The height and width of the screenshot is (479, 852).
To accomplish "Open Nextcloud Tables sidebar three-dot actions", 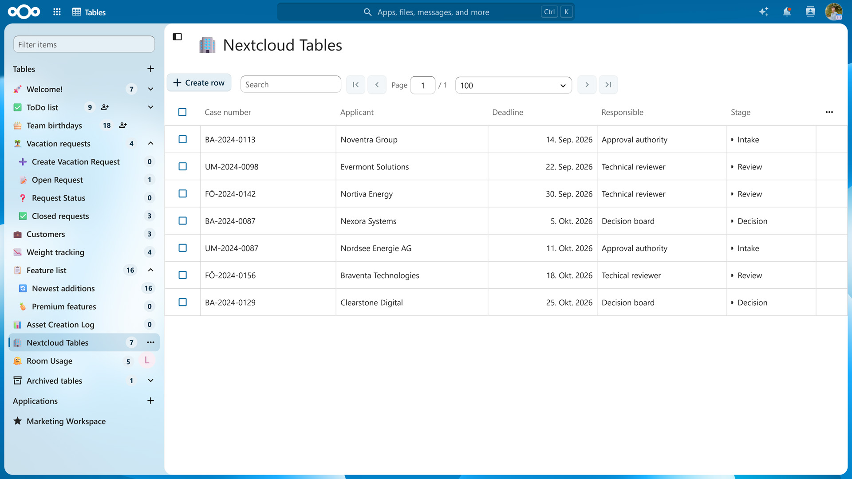I will 151,342.
